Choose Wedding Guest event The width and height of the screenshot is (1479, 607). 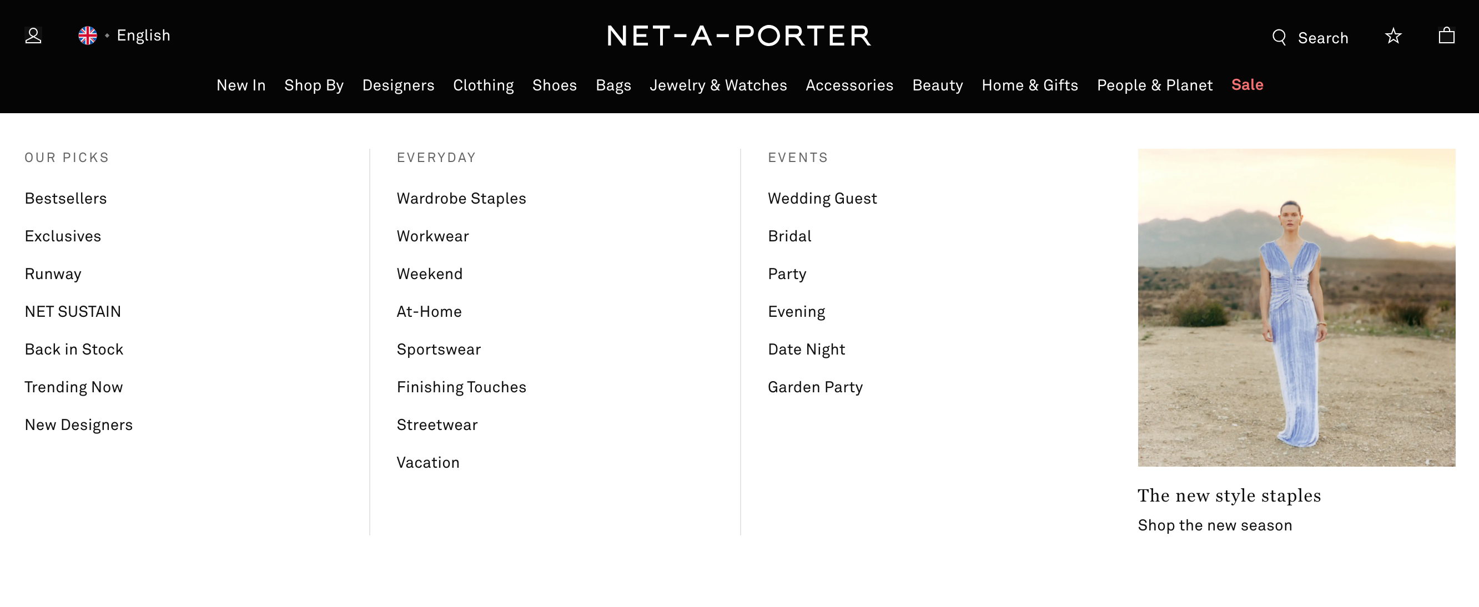(x=822, y=199)
